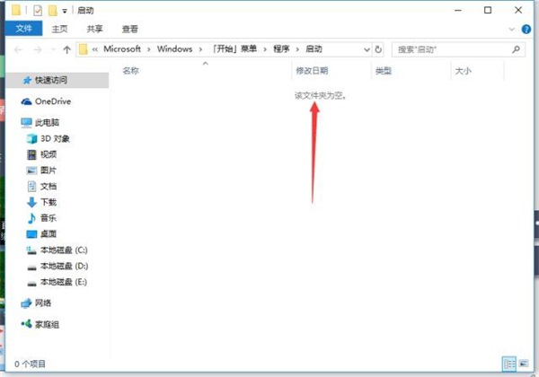Image resolution: width=539 pixels, height=377 pixels.
Task: Click the chevron after Windows breadcrumb
Action: tap(200, 49)
